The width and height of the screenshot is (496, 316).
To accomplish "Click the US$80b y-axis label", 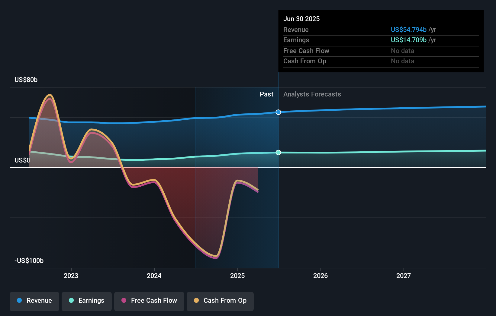I will (x=26, y=80).
